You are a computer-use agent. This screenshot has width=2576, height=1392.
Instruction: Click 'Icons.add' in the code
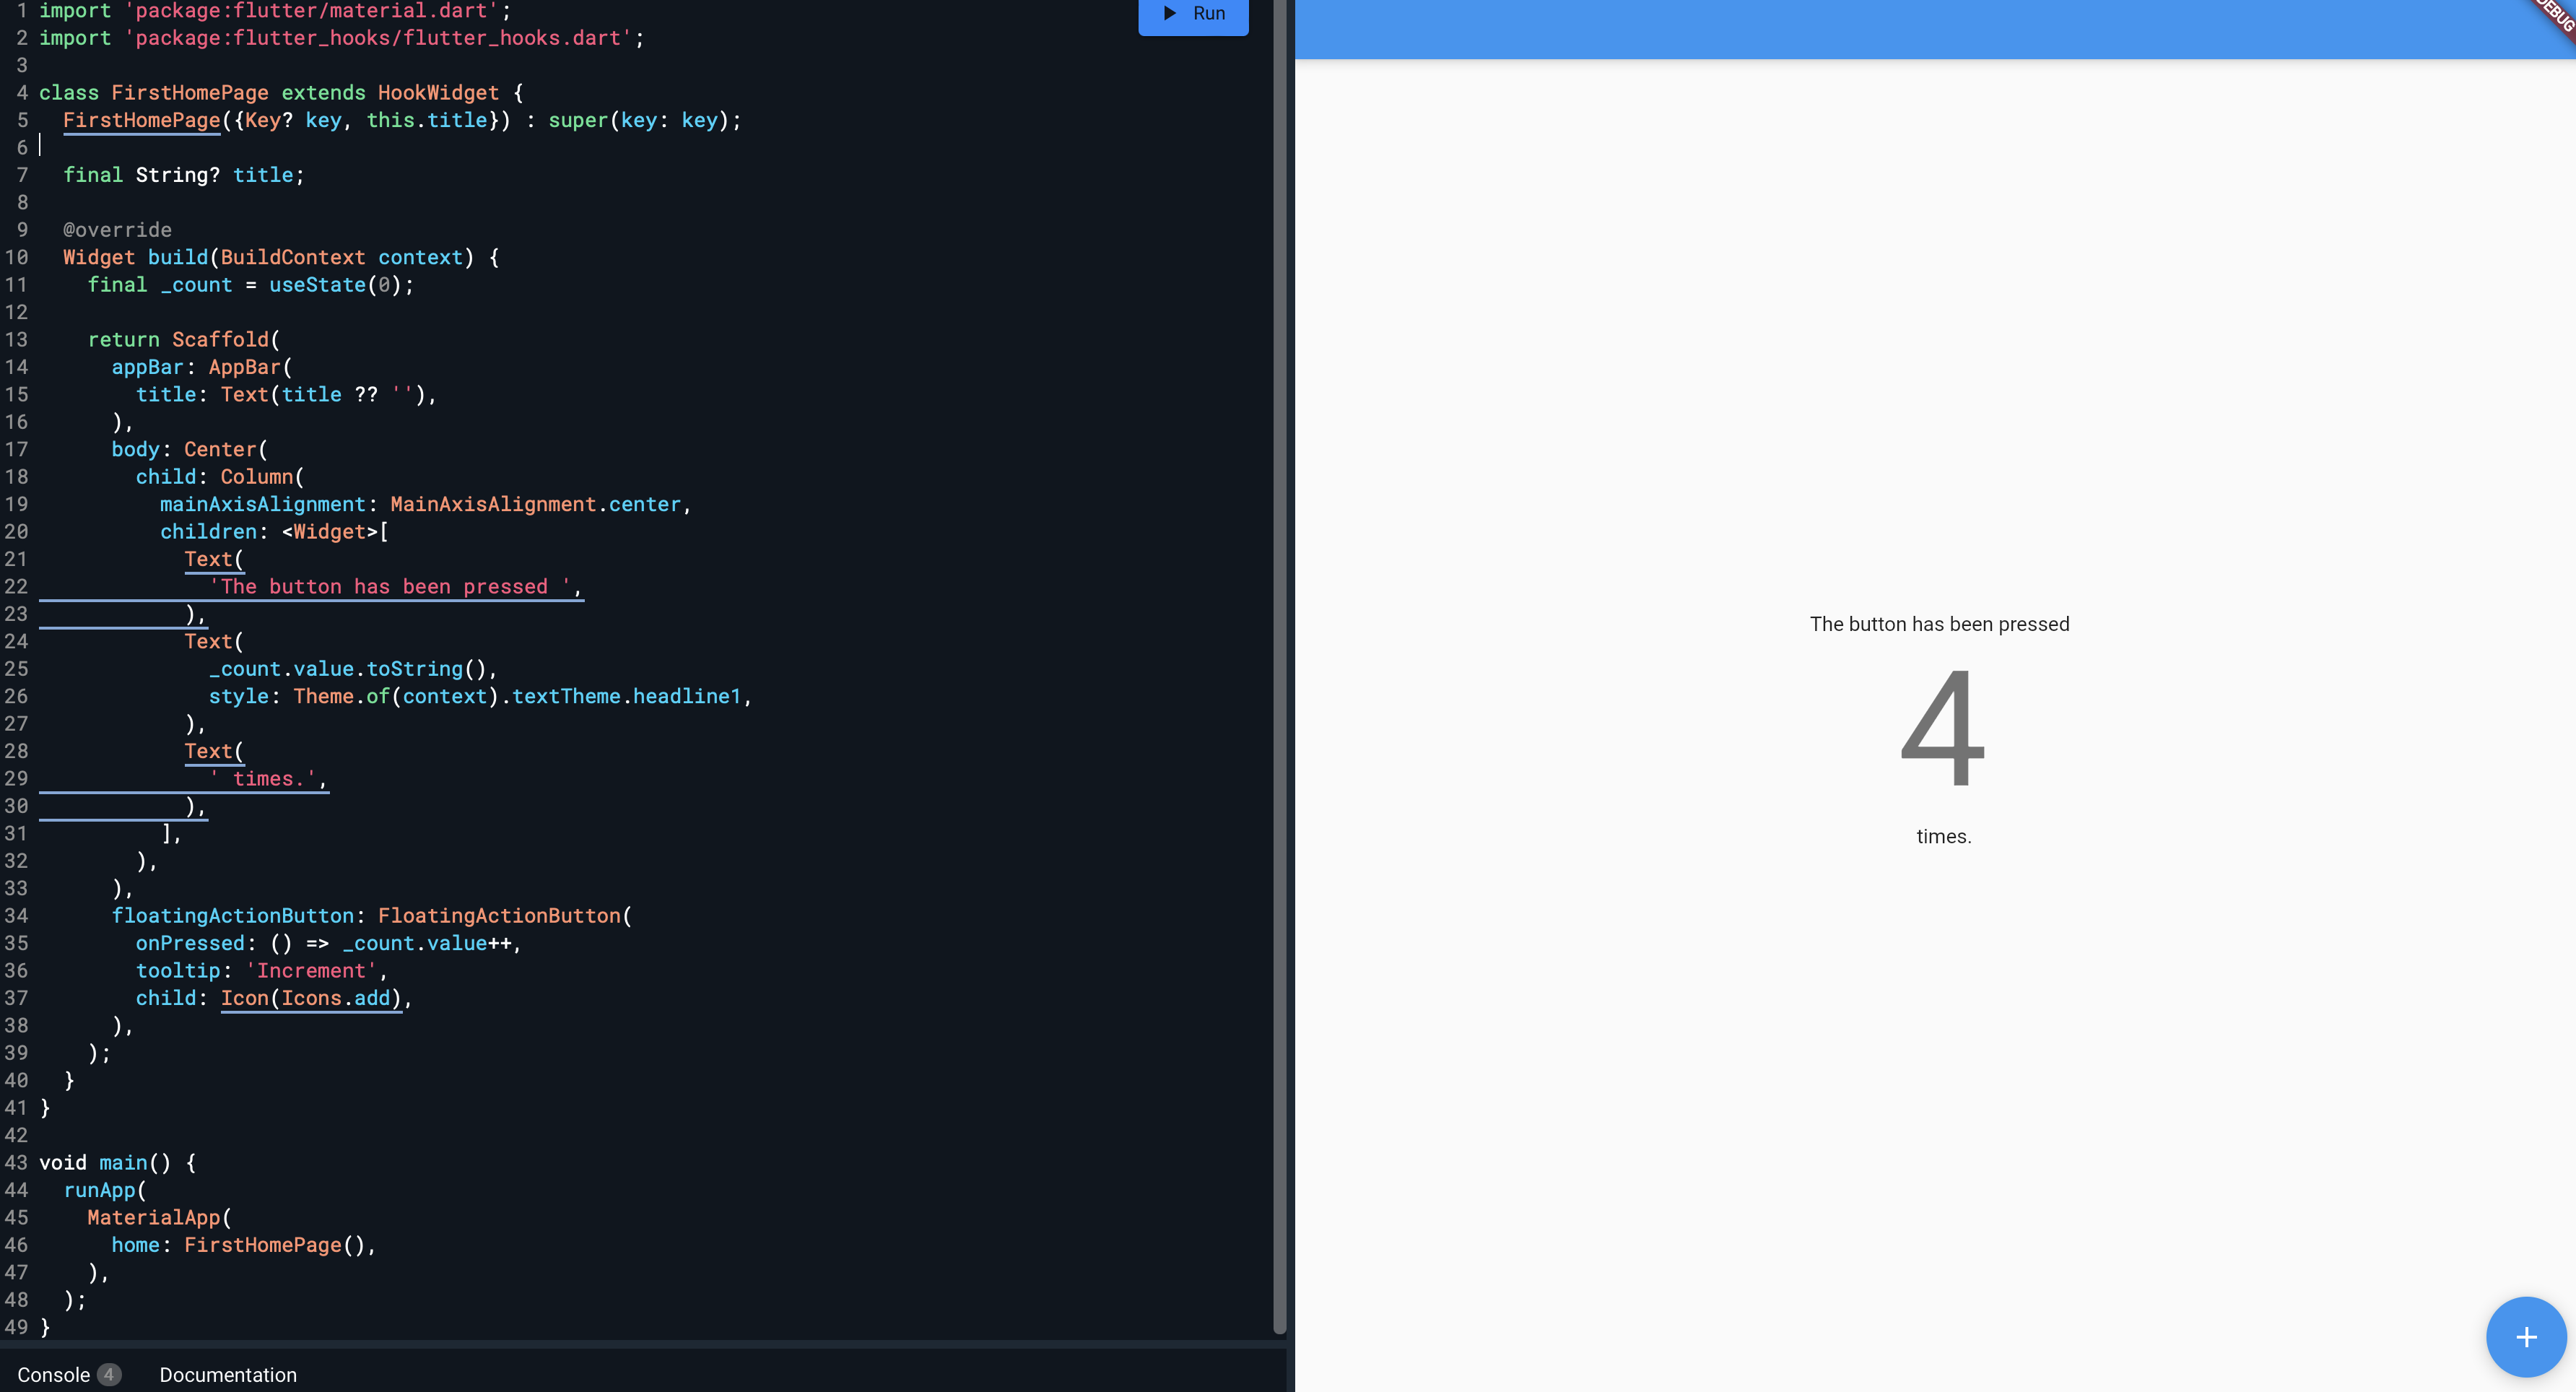(x=335, y=998)
